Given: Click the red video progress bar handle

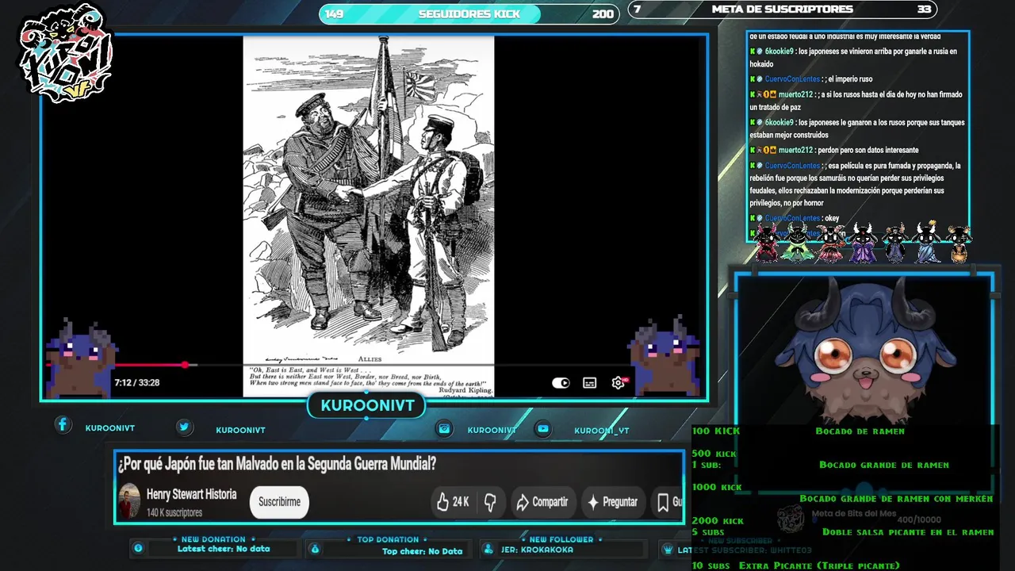Looking at the screenshot, I should tap(185, 365).
